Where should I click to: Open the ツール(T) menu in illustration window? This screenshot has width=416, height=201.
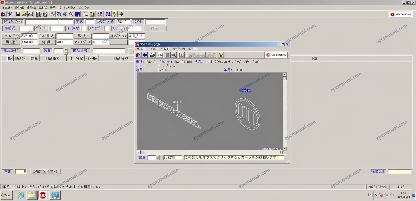[x=165, y=49]
